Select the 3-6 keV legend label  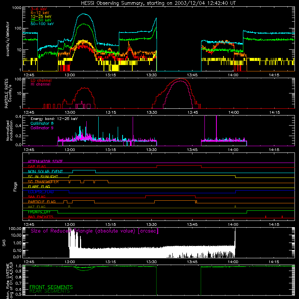(x=39, y=9)
